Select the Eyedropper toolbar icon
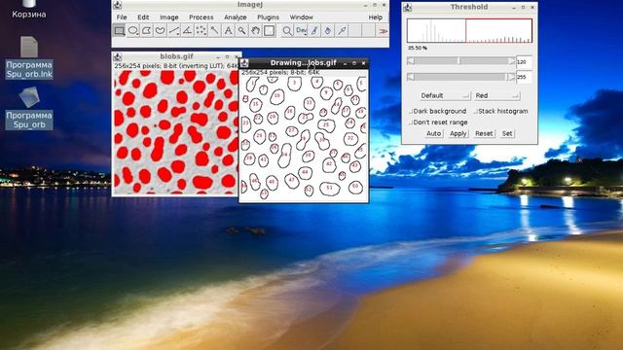The height and width of the screenshot is (350, 623). [x=342, y=30]
